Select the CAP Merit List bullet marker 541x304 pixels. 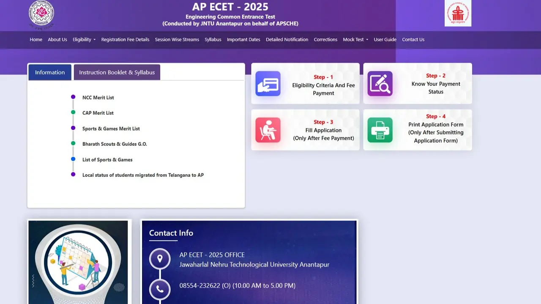coord(73,112)
